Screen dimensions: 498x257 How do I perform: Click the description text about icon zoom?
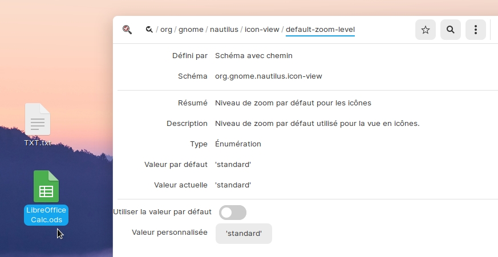[317, 124]
